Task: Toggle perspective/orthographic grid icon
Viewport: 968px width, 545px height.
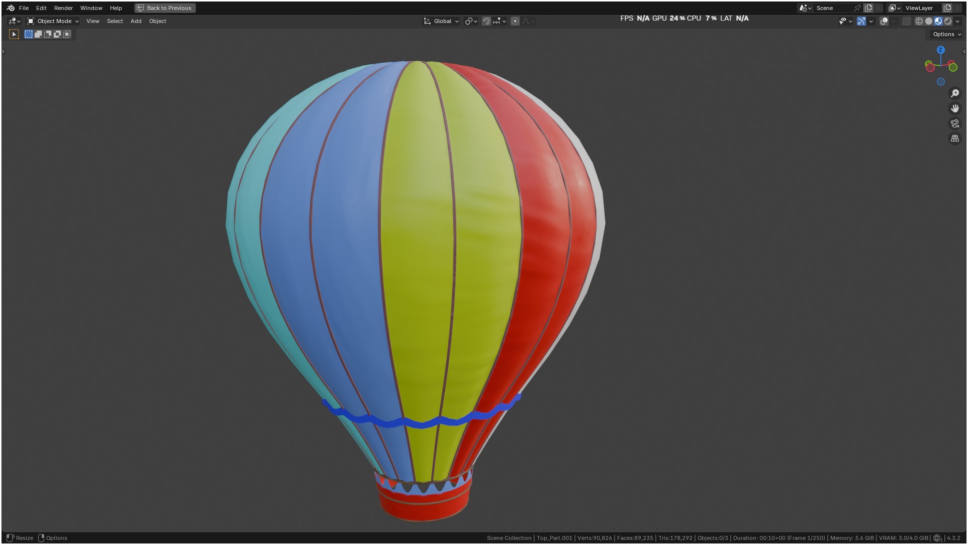Action: tap(955, 139)
